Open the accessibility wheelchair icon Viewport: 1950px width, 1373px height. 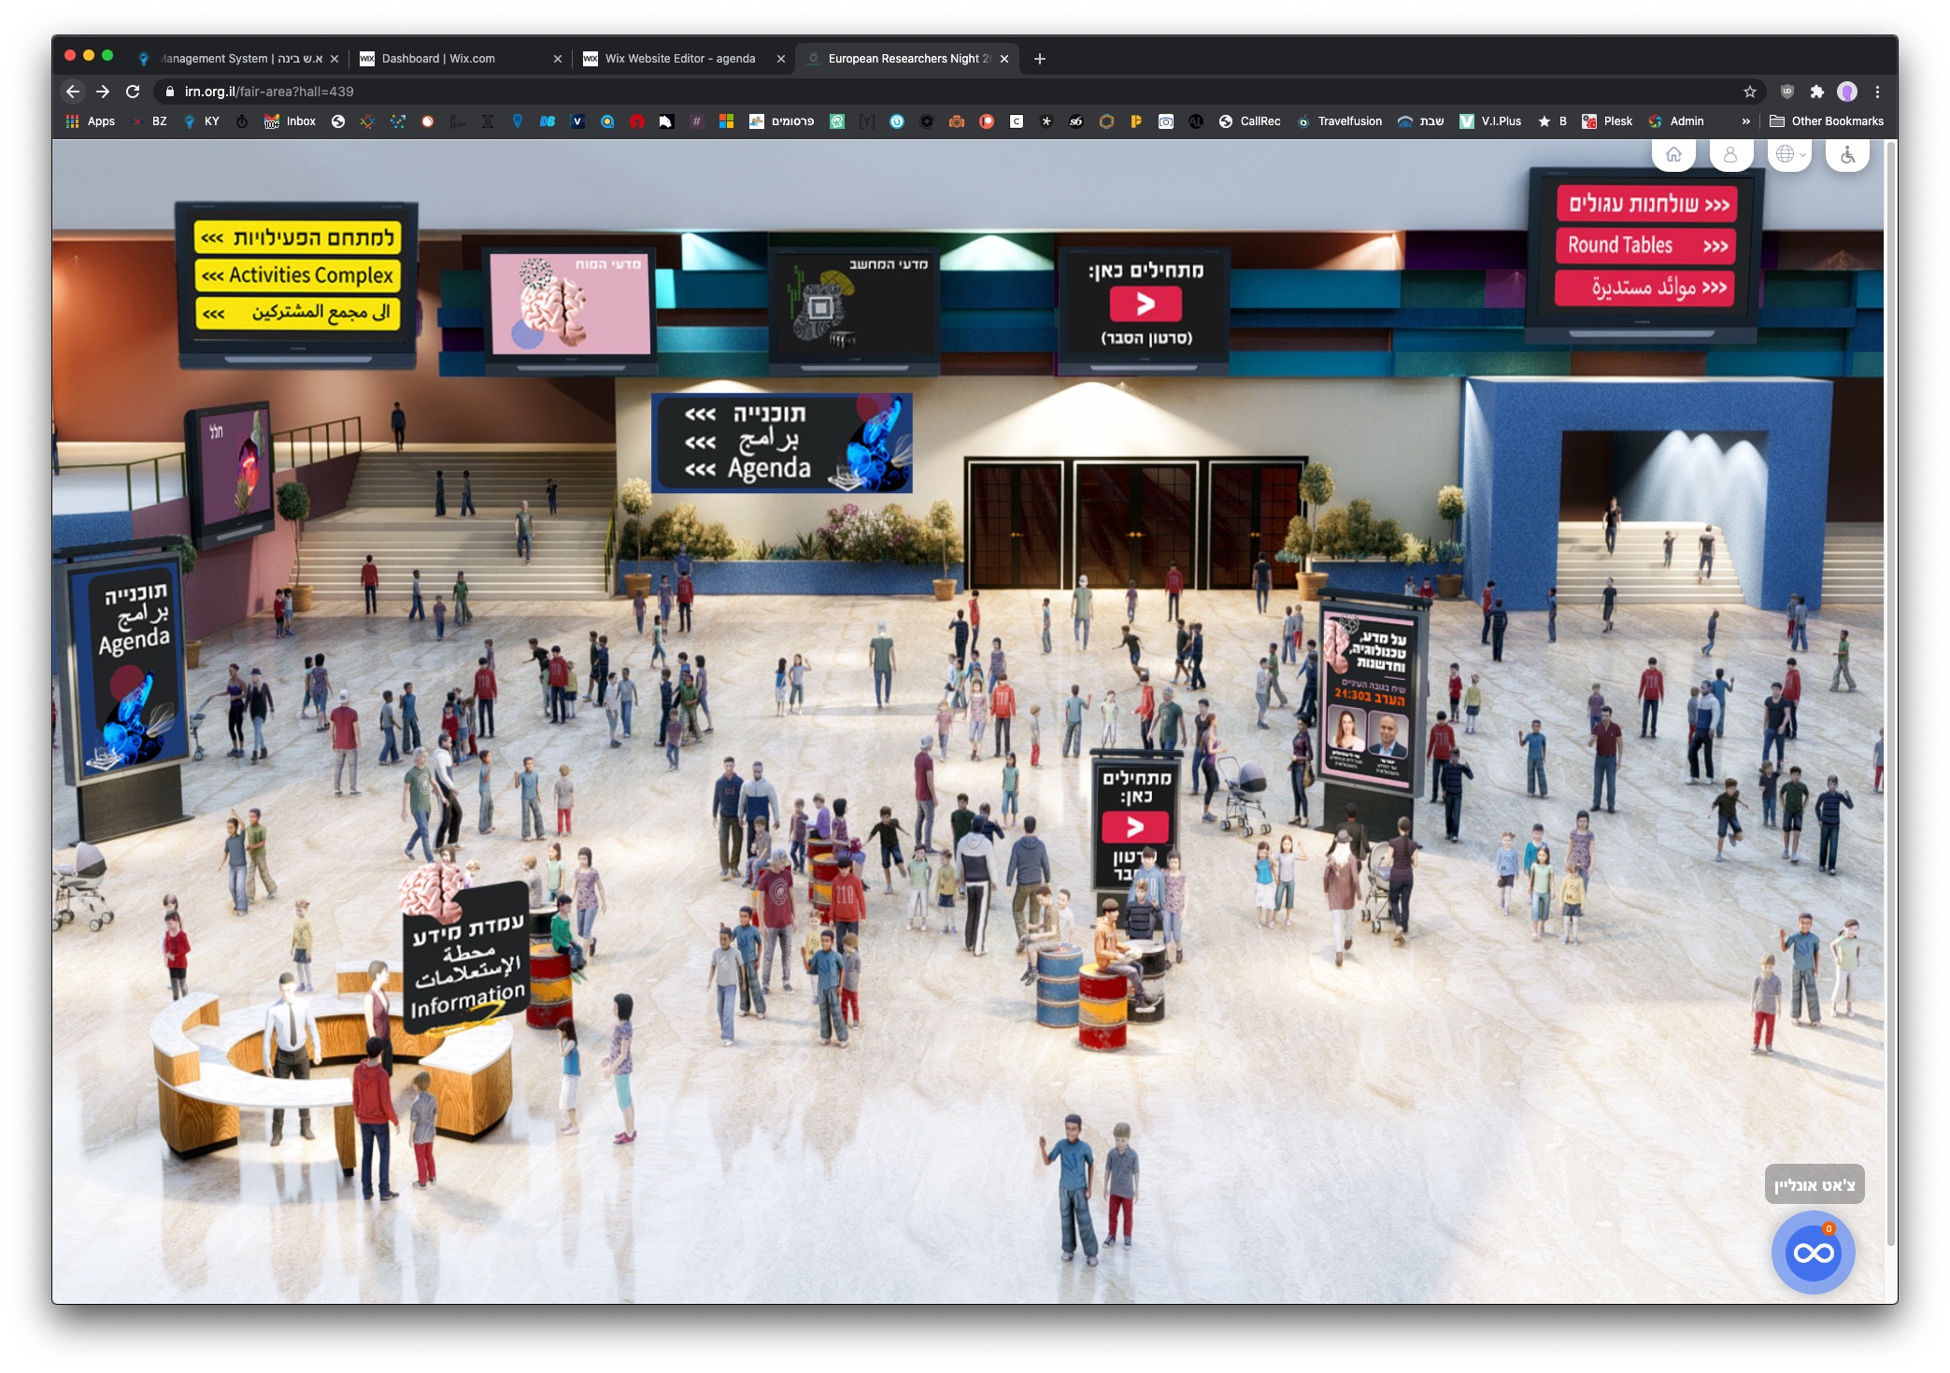pyautogui.click(x=1847, y=155)
